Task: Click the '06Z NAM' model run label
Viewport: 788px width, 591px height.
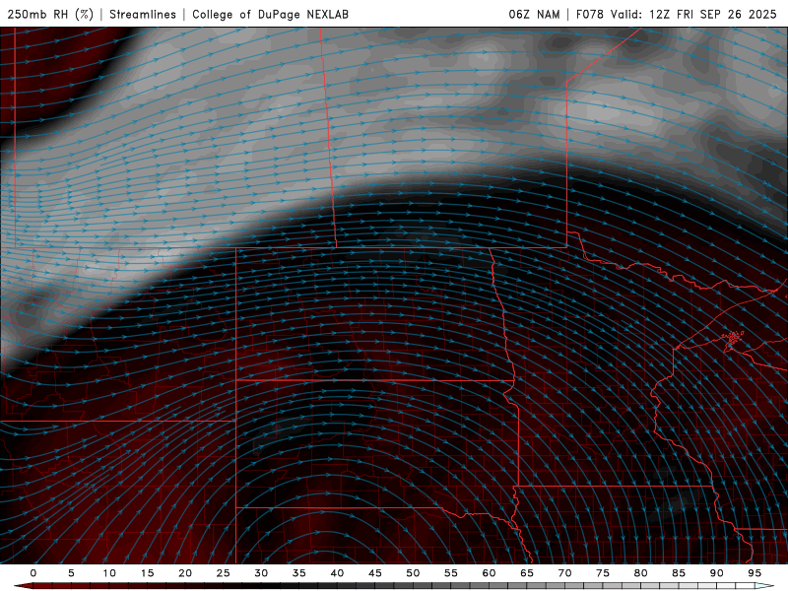Action: tap(534, 15)
